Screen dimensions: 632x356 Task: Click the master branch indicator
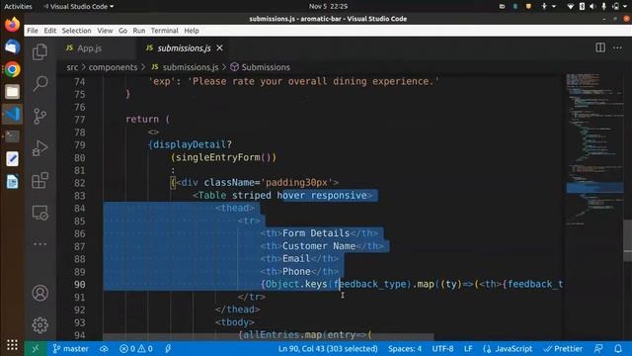tap(70, 349)
